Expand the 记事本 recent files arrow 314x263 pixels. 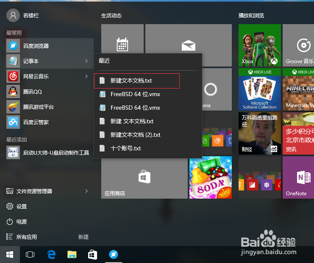tap(86, 61)
